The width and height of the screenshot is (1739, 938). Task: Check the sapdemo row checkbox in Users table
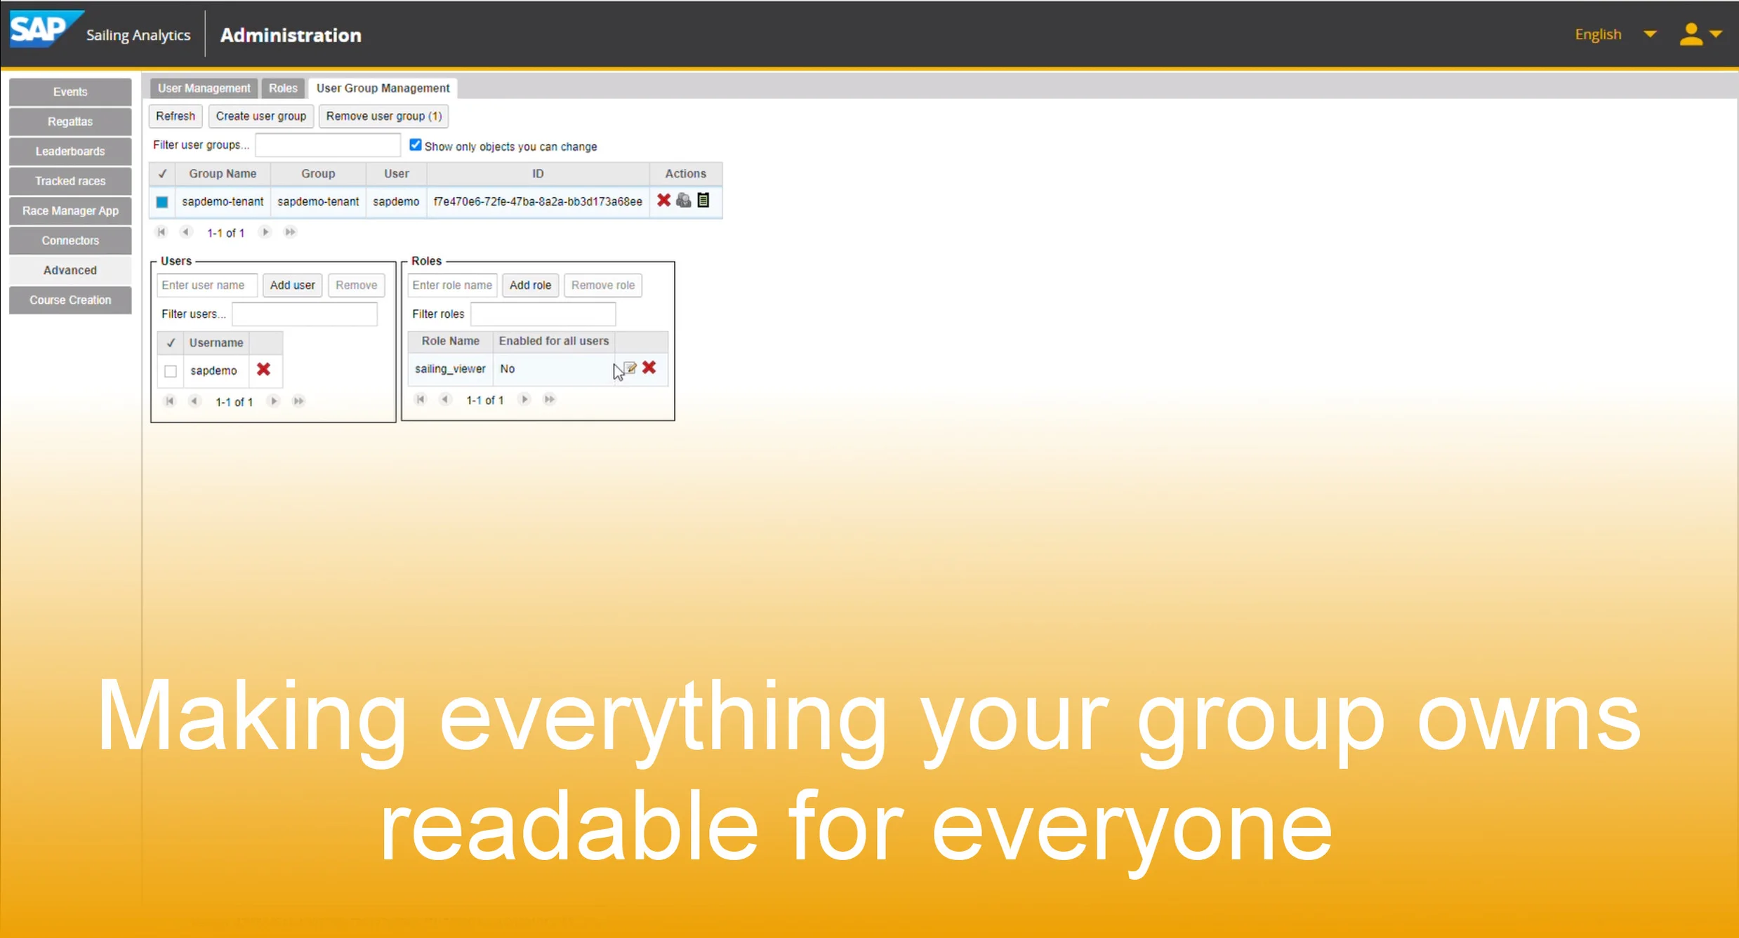[x=170, y=370]
